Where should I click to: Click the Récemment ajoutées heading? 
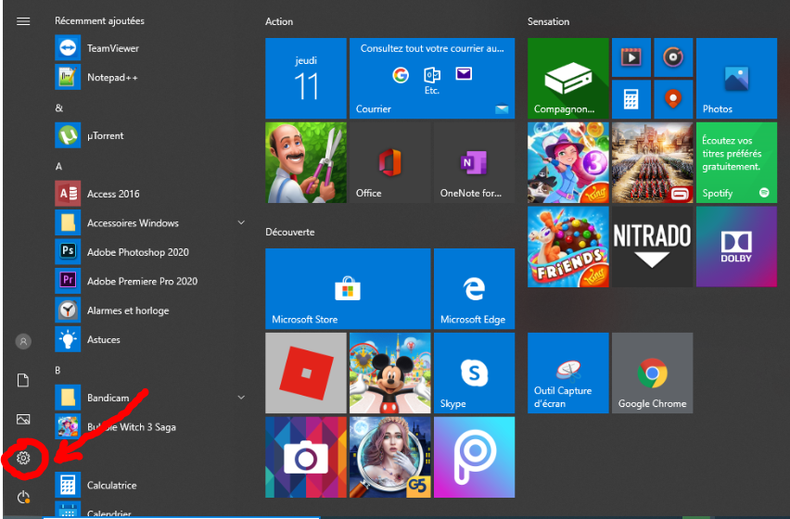99,20
